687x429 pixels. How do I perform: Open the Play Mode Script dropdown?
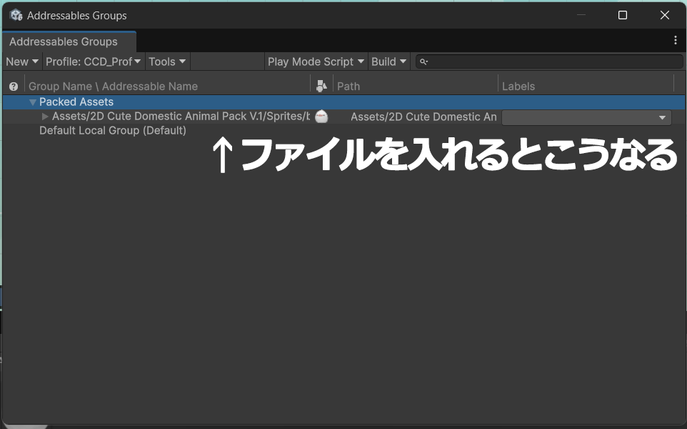coord(316,61)
